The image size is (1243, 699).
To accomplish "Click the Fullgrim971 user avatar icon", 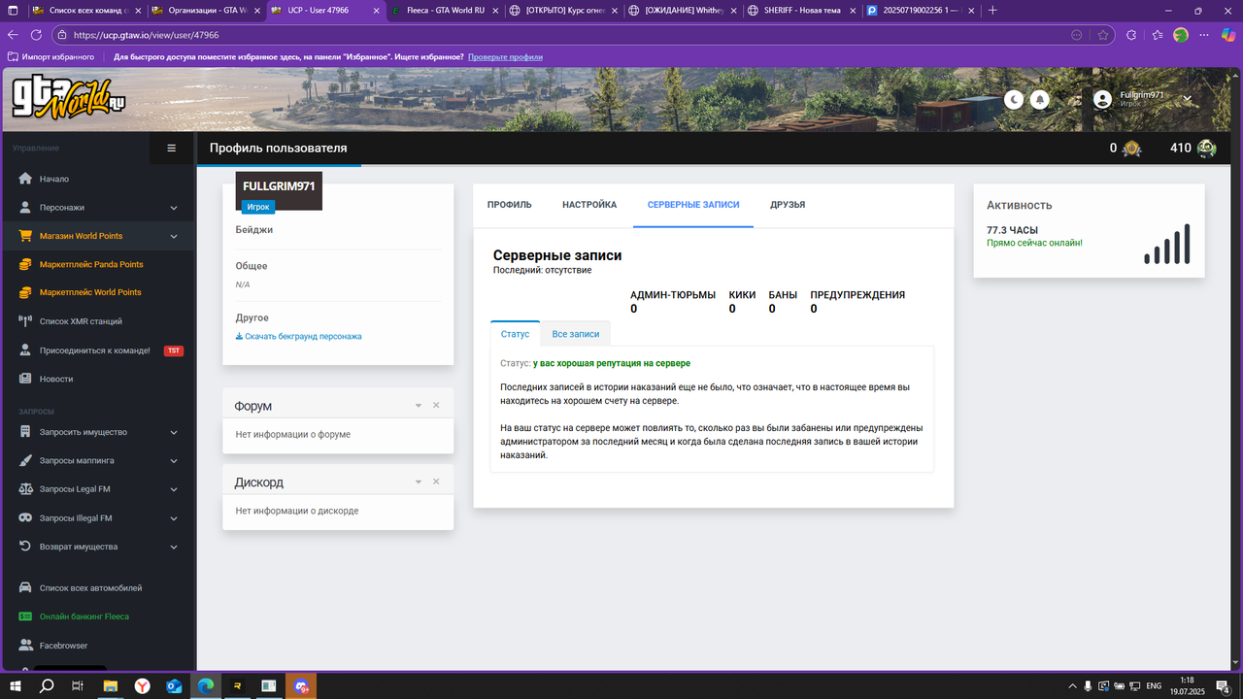I will tap(1102, 99).
